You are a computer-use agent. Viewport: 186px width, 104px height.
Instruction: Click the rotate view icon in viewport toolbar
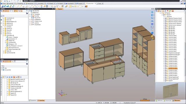152,15
